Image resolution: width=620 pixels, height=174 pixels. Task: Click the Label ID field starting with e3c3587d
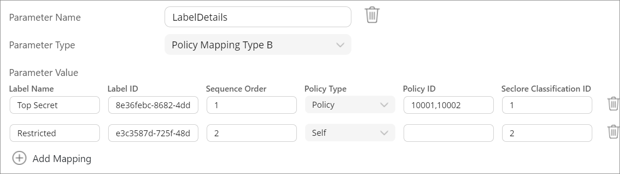[x=153, y=133]
